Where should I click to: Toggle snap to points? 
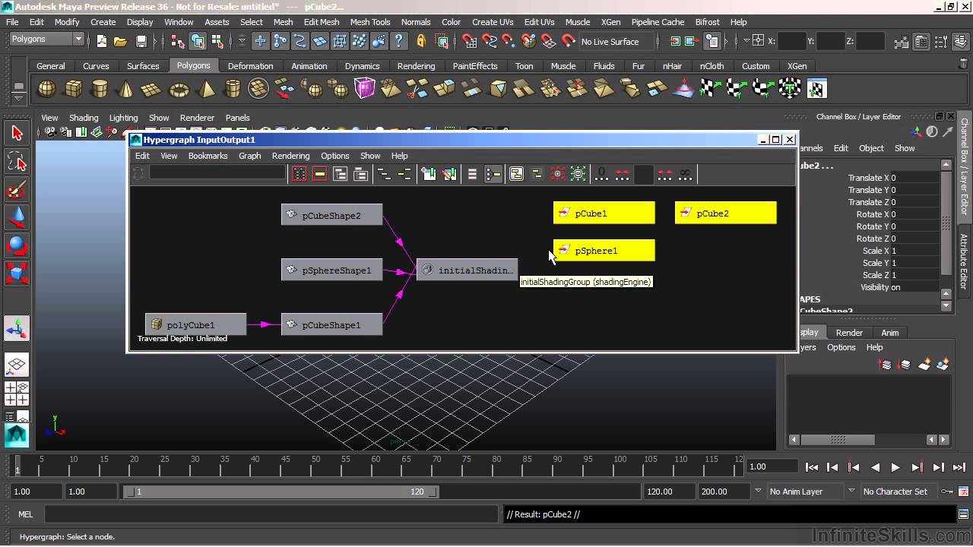[x=509, y=41]
